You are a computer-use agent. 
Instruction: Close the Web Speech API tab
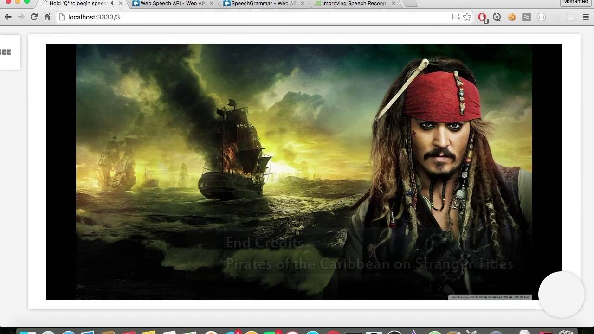pyautogui.click(x=212, y=4)
